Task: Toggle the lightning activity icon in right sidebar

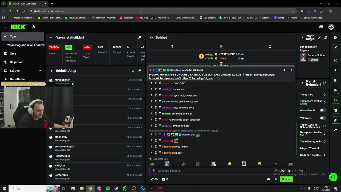Action: [x=335, y=70]
